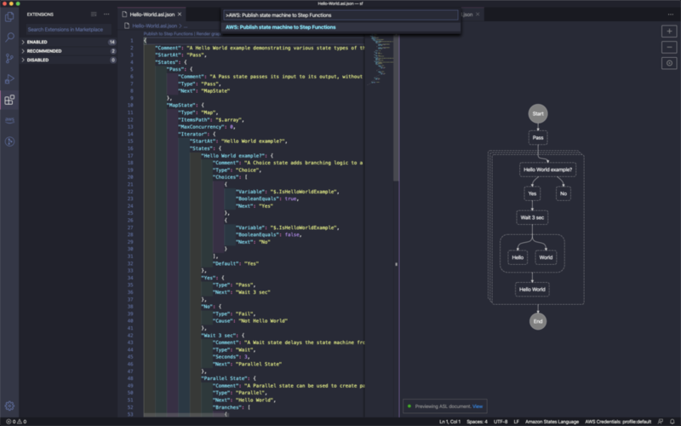Click the "Default": "Yes" line
681x426 pixels.
(236, 263)
